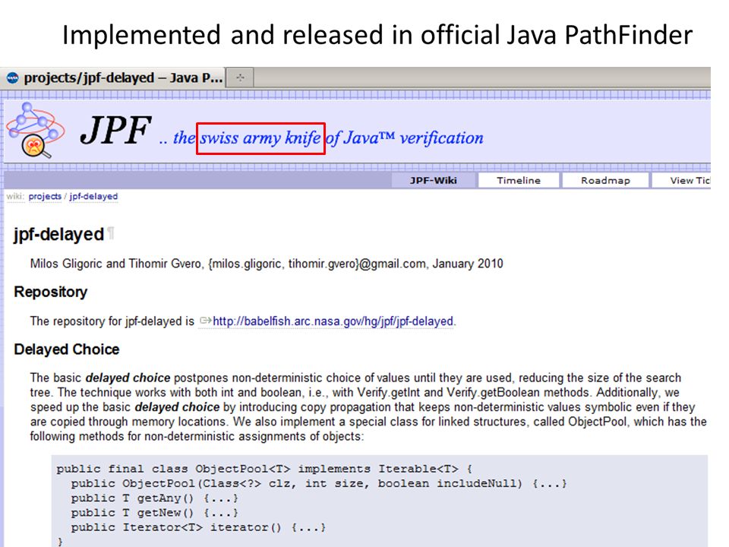Switch to the Timeline tab

pyautogui.click(x=519, y=181)
